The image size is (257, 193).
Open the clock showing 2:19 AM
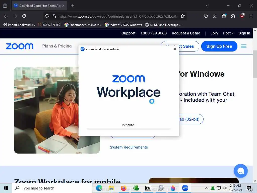pyautogui.click(x=235, y=188)
